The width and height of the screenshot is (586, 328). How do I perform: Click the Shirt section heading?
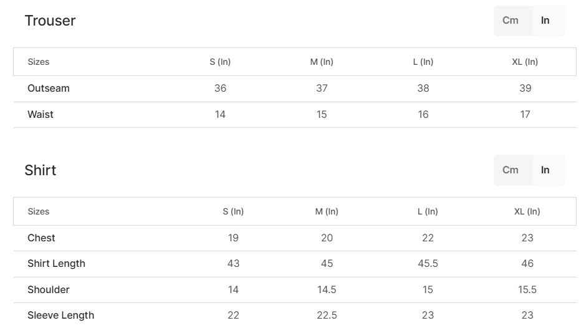coord(41,170)
